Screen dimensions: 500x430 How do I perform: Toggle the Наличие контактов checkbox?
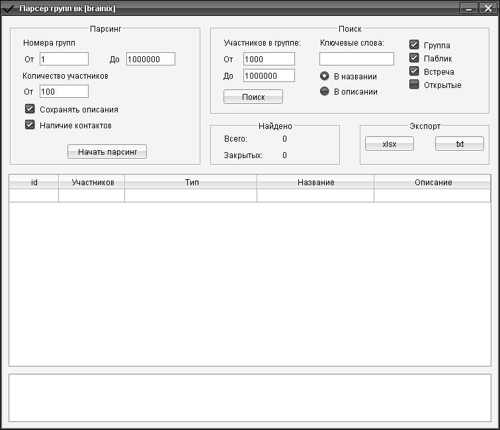30,125
